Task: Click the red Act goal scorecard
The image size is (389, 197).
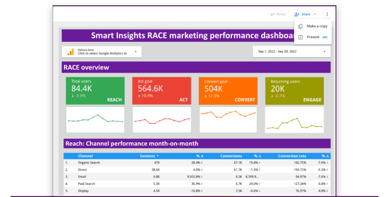Action: pyautogui.click(x=162, y=91)
